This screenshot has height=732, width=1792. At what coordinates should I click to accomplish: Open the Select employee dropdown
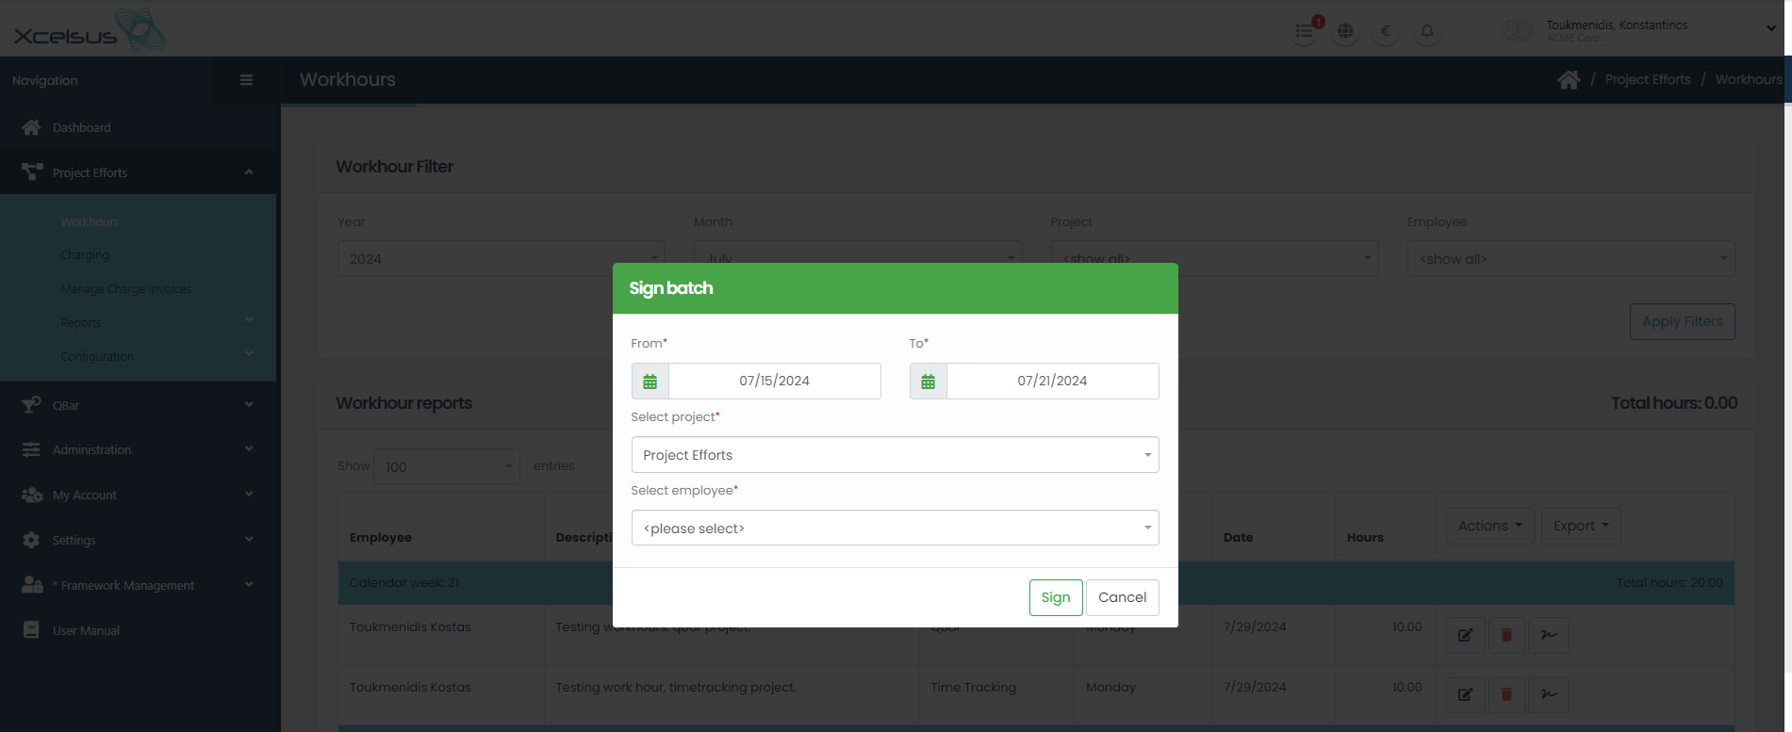(895, 529)
